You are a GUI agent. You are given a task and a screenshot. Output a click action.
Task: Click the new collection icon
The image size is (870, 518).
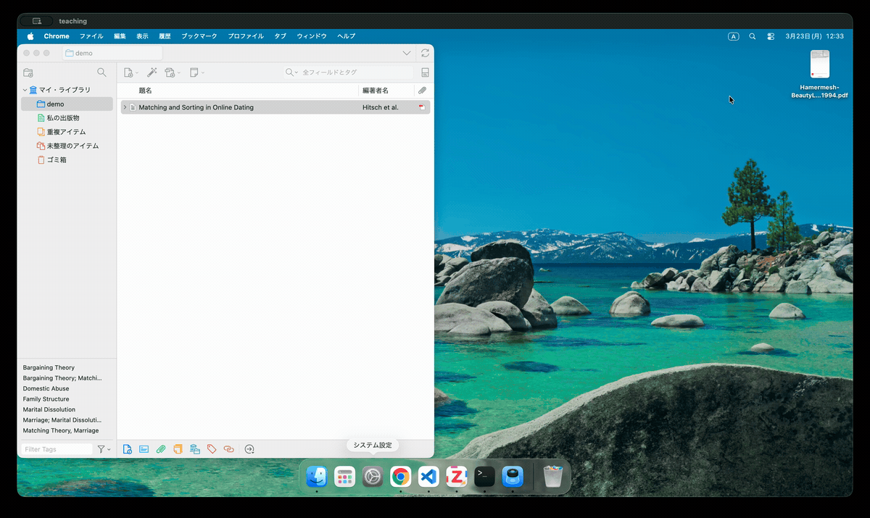point(28,72)
